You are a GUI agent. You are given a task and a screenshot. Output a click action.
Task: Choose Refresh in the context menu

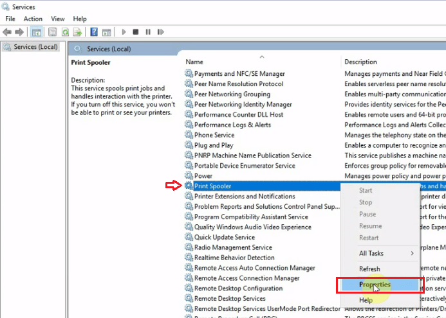coord(380,269)
